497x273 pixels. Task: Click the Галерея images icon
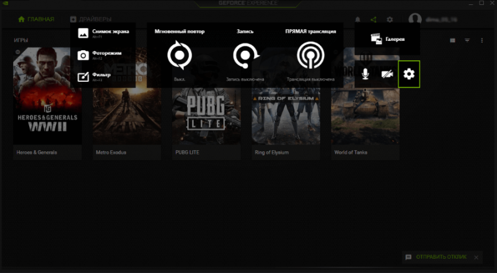pyautogui.click(x=376, y=39)
